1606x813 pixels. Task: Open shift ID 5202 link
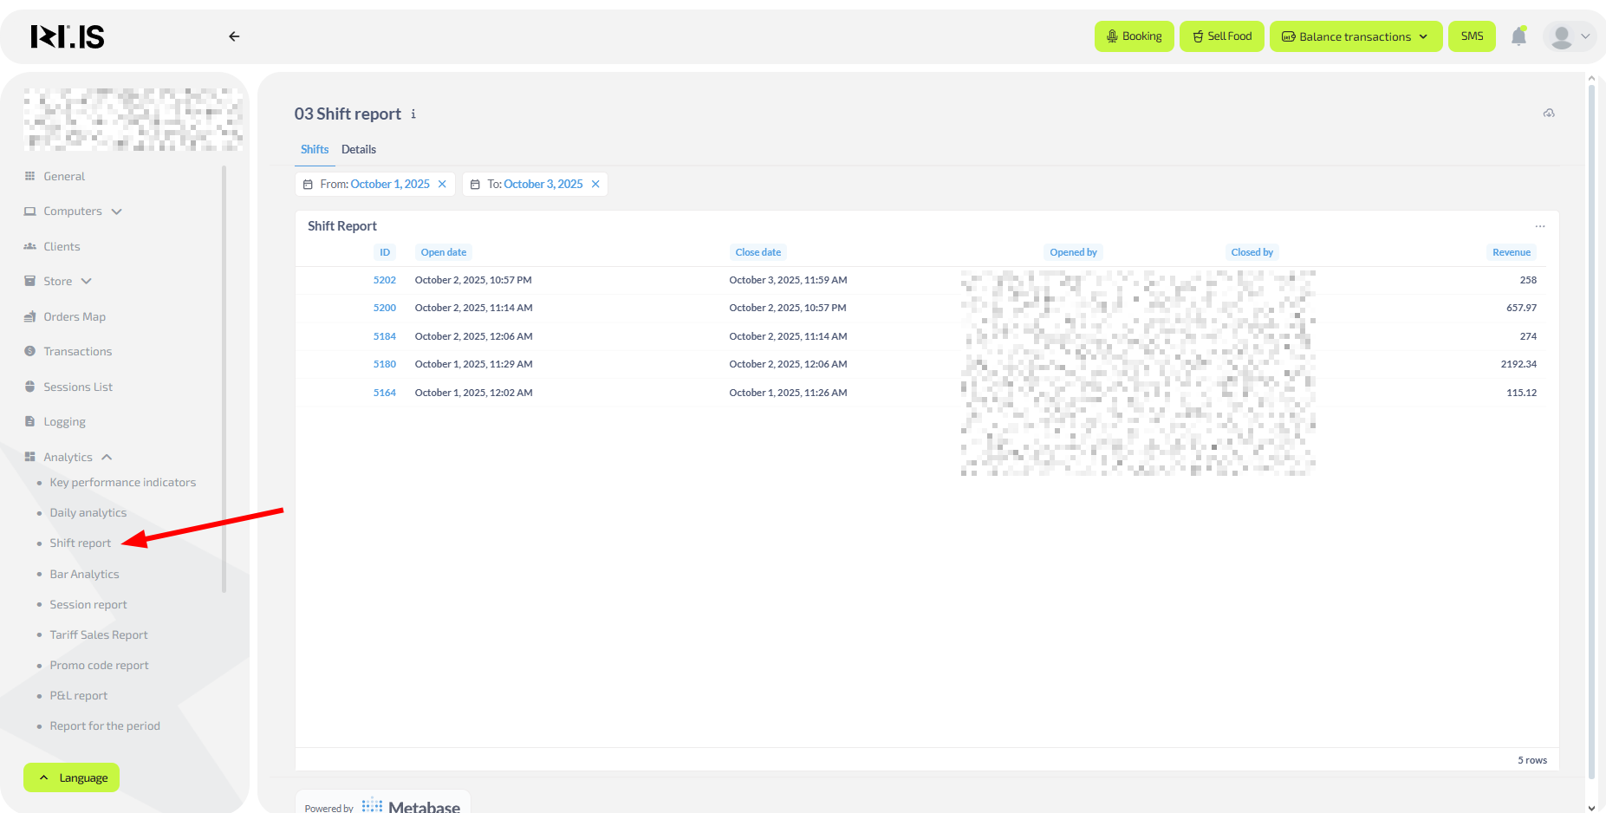[384, 280]
